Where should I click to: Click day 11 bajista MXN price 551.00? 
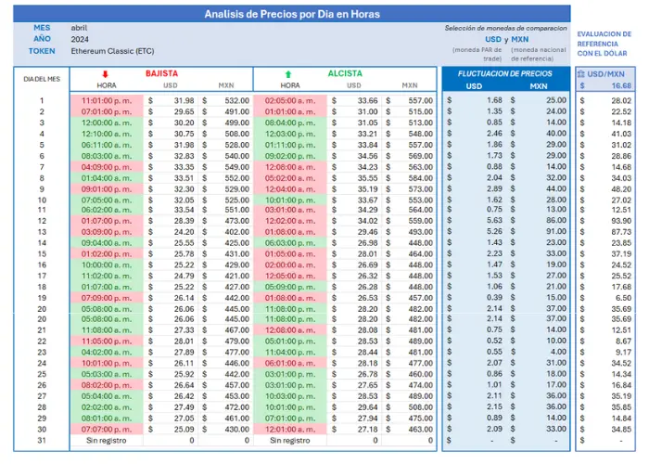236,210
